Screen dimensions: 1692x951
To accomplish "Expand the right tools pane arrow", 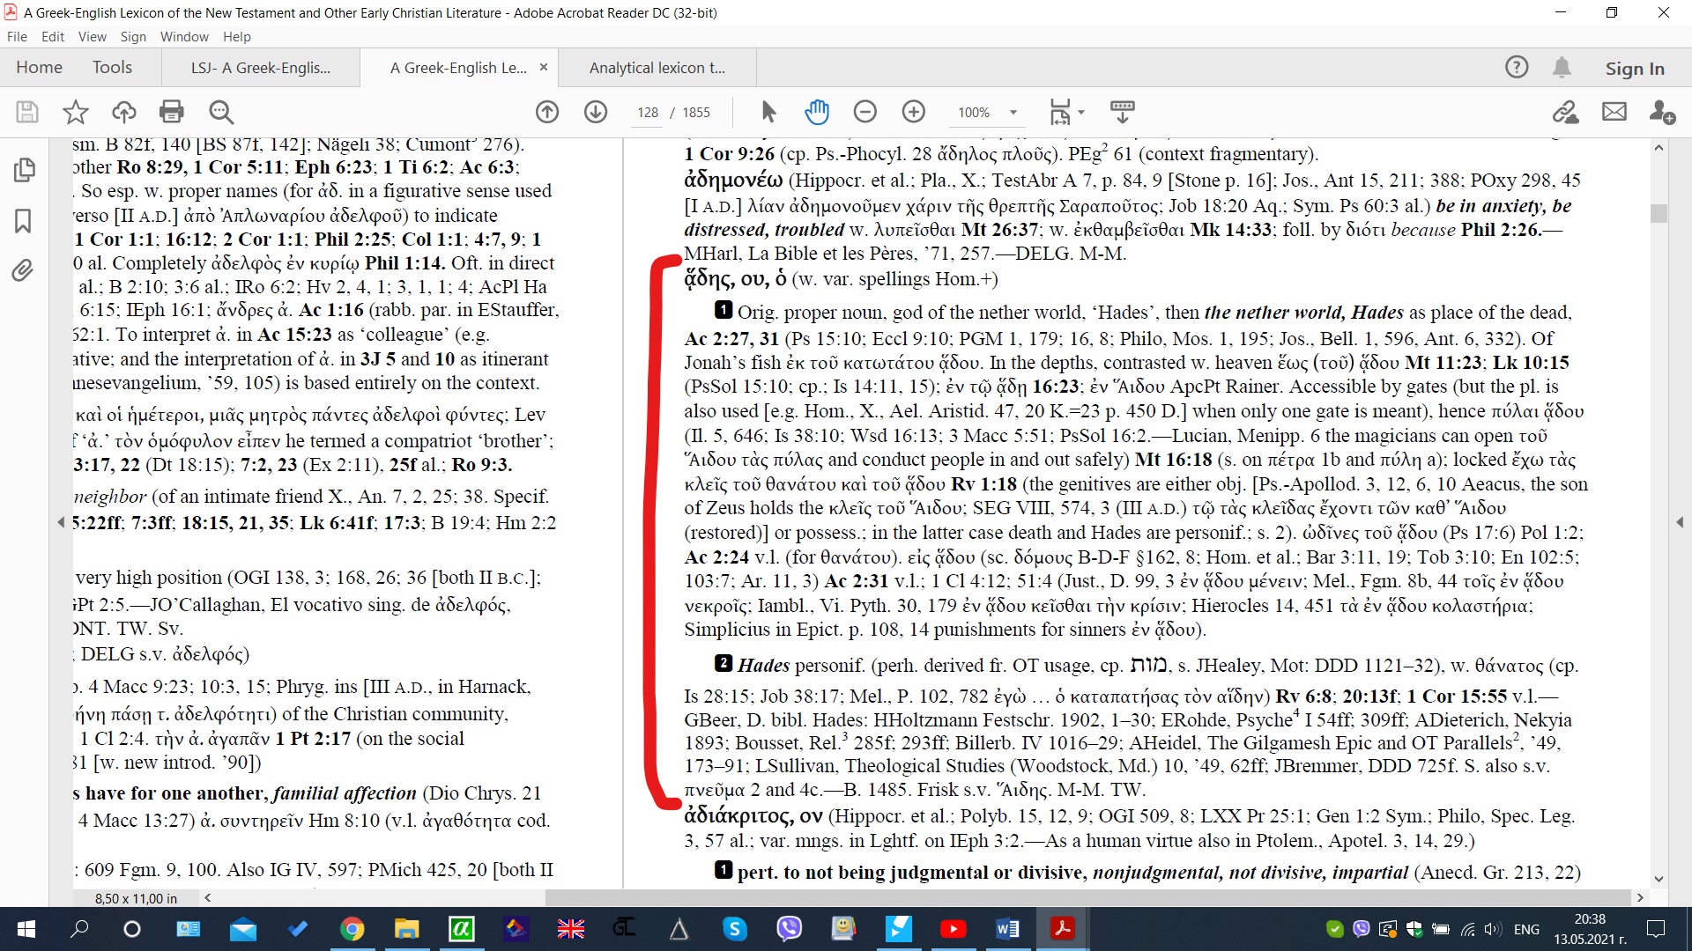I will [x=1680, y=522].
